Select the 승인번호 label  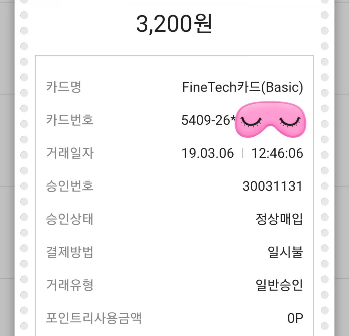coord(69,186)
